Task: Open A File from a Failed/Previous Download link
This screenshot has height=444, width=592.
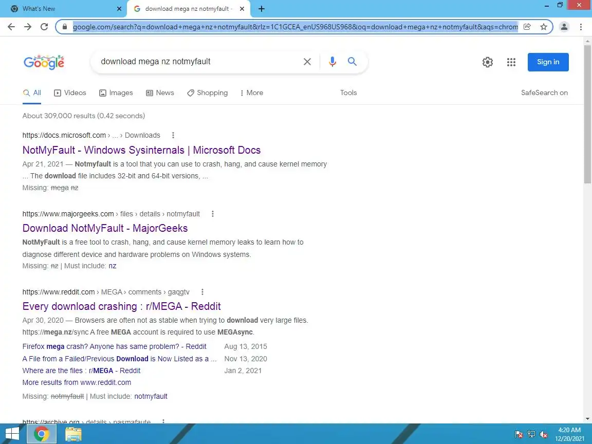Action: point(119,359)
